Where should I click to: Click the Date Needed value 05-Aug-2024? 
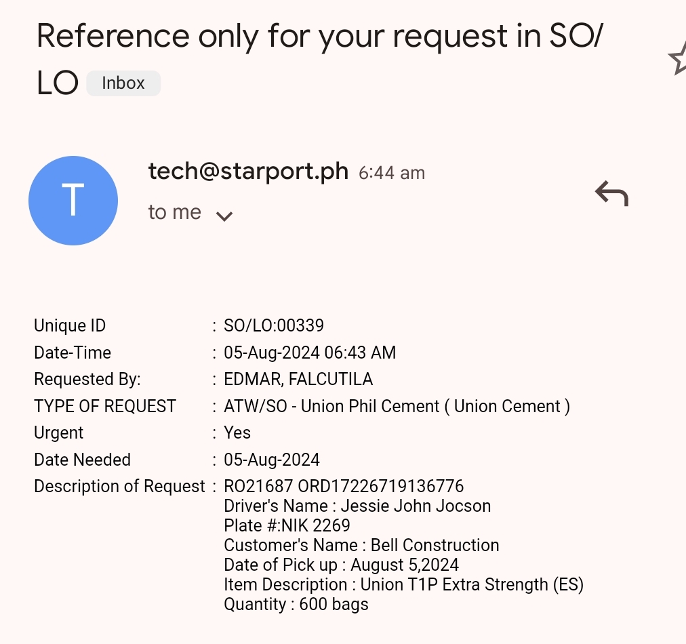[x=272, y=460]
